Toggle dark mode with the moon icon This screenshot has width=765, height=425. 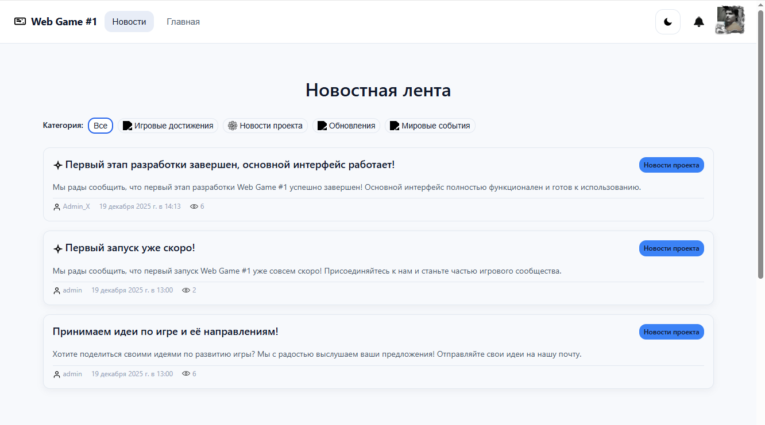coord(667,22)
